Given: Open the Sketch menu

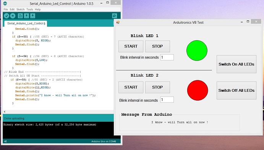Looking at the screenshot, I should tap(20, 10).
